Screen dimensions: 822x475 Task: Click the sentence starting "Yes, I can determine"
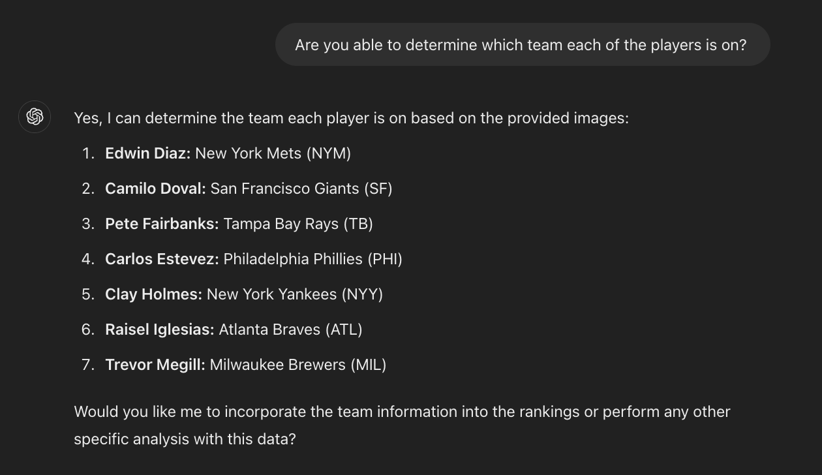click(x=351, y=118)
